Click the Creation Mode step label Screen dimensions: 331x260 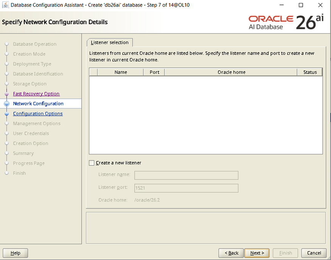tap(29, 54)
